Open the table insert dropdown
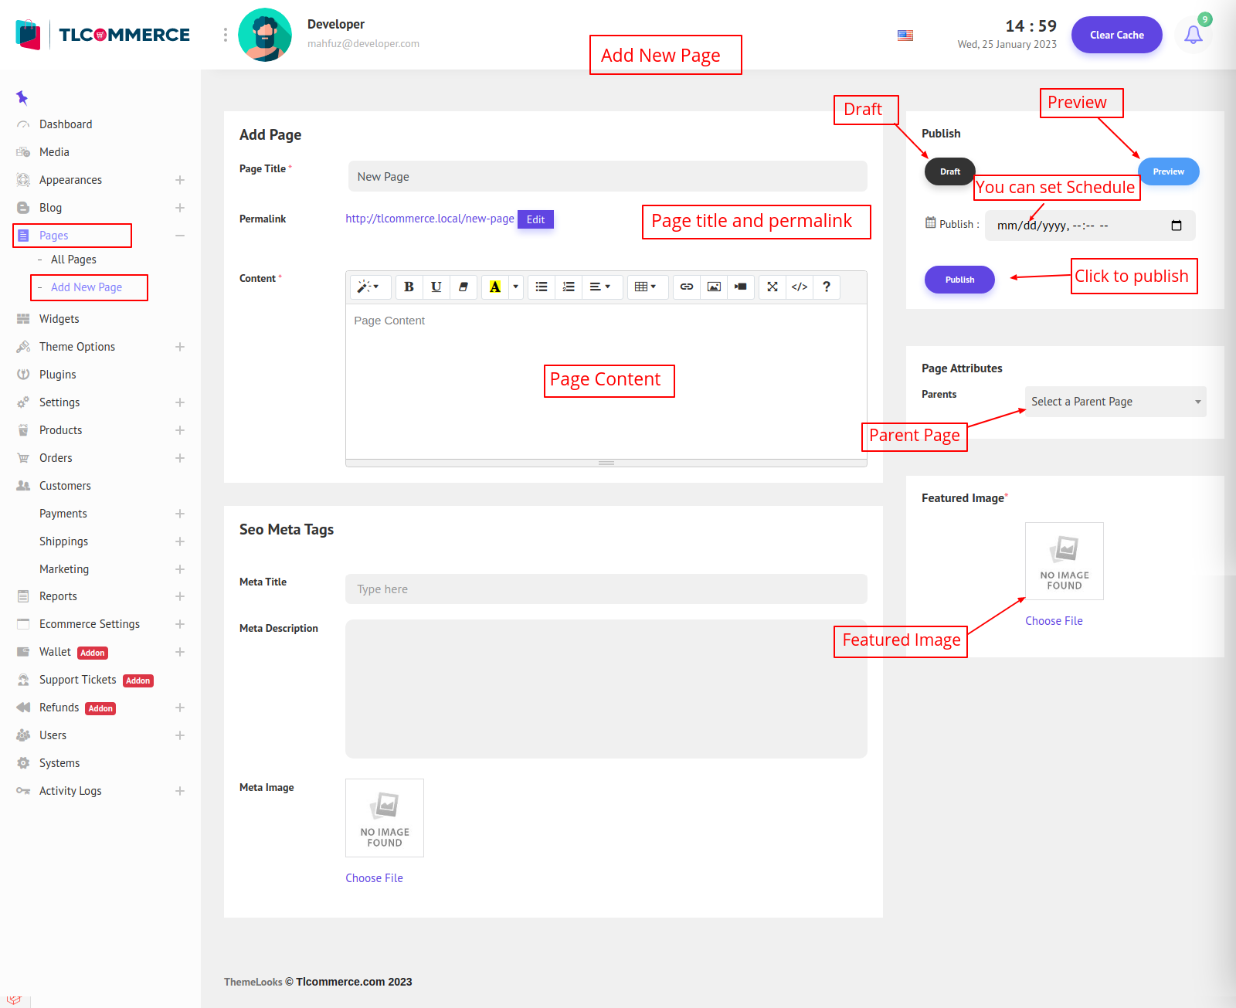Image resolution: width=1236 pixels, height=1008 pixels. click(645, 287)
